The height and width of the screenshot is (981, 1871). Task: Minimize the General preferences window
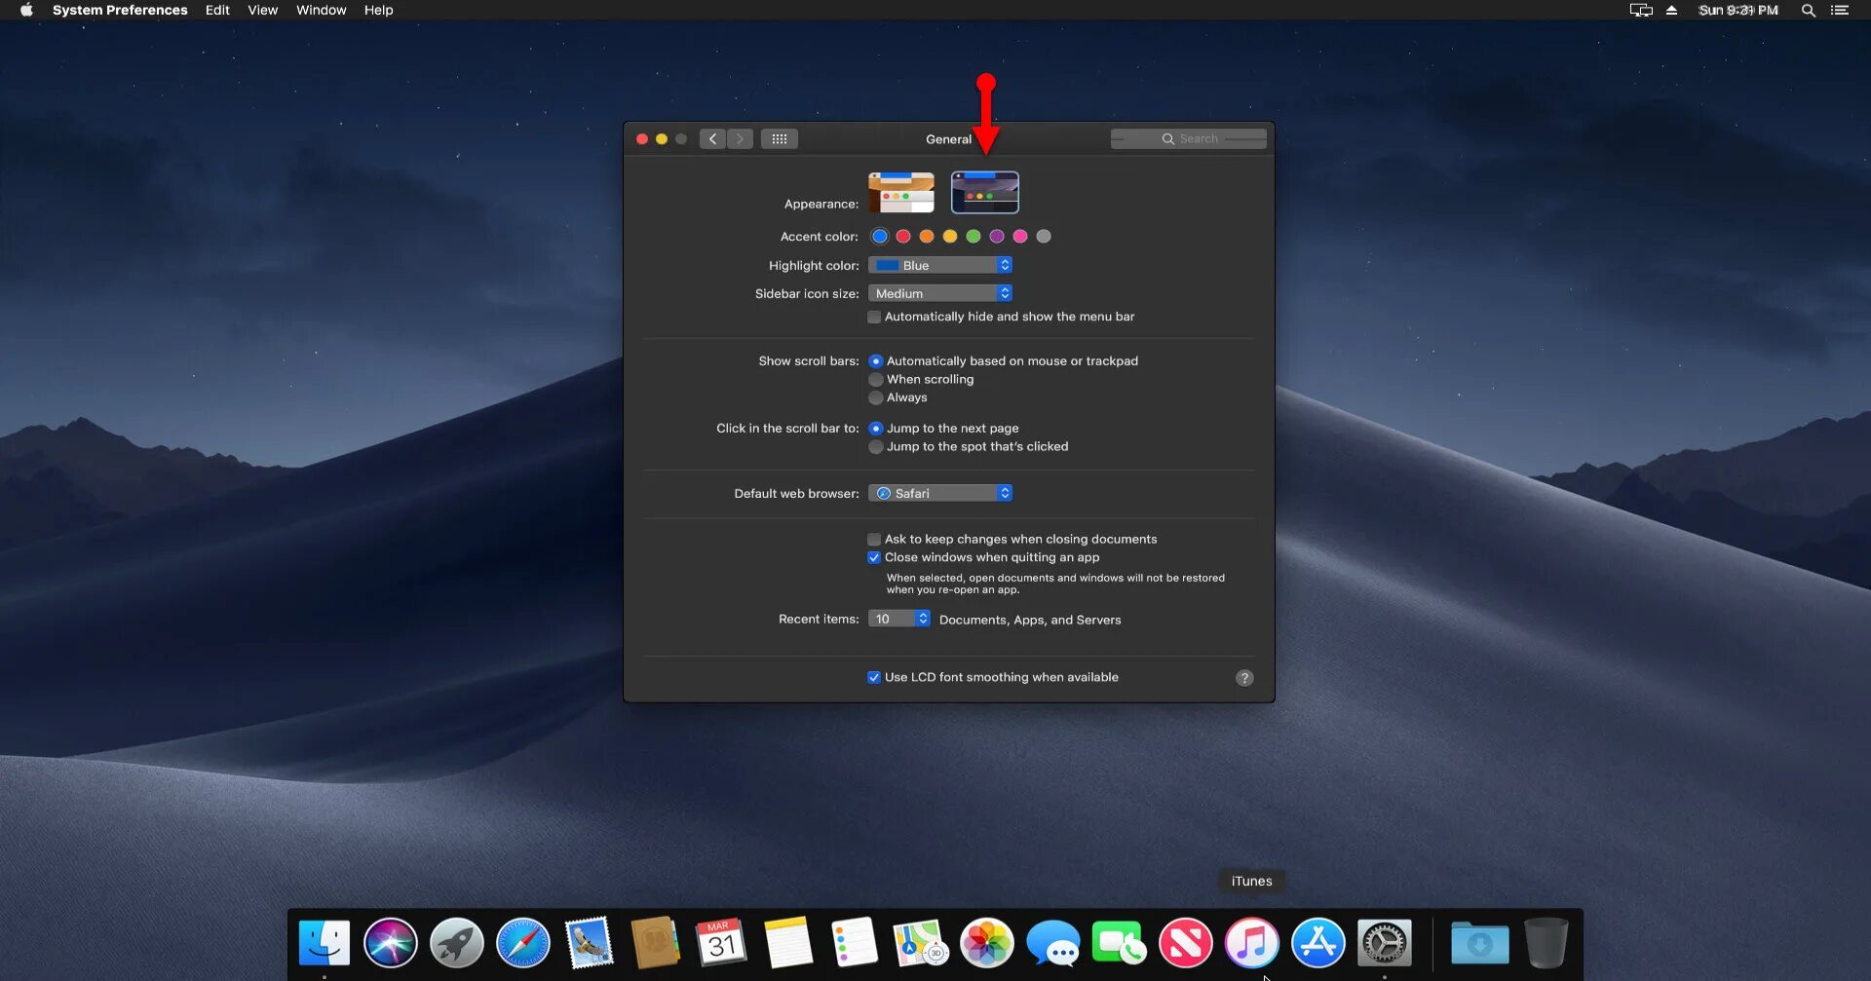coord(662,139)
